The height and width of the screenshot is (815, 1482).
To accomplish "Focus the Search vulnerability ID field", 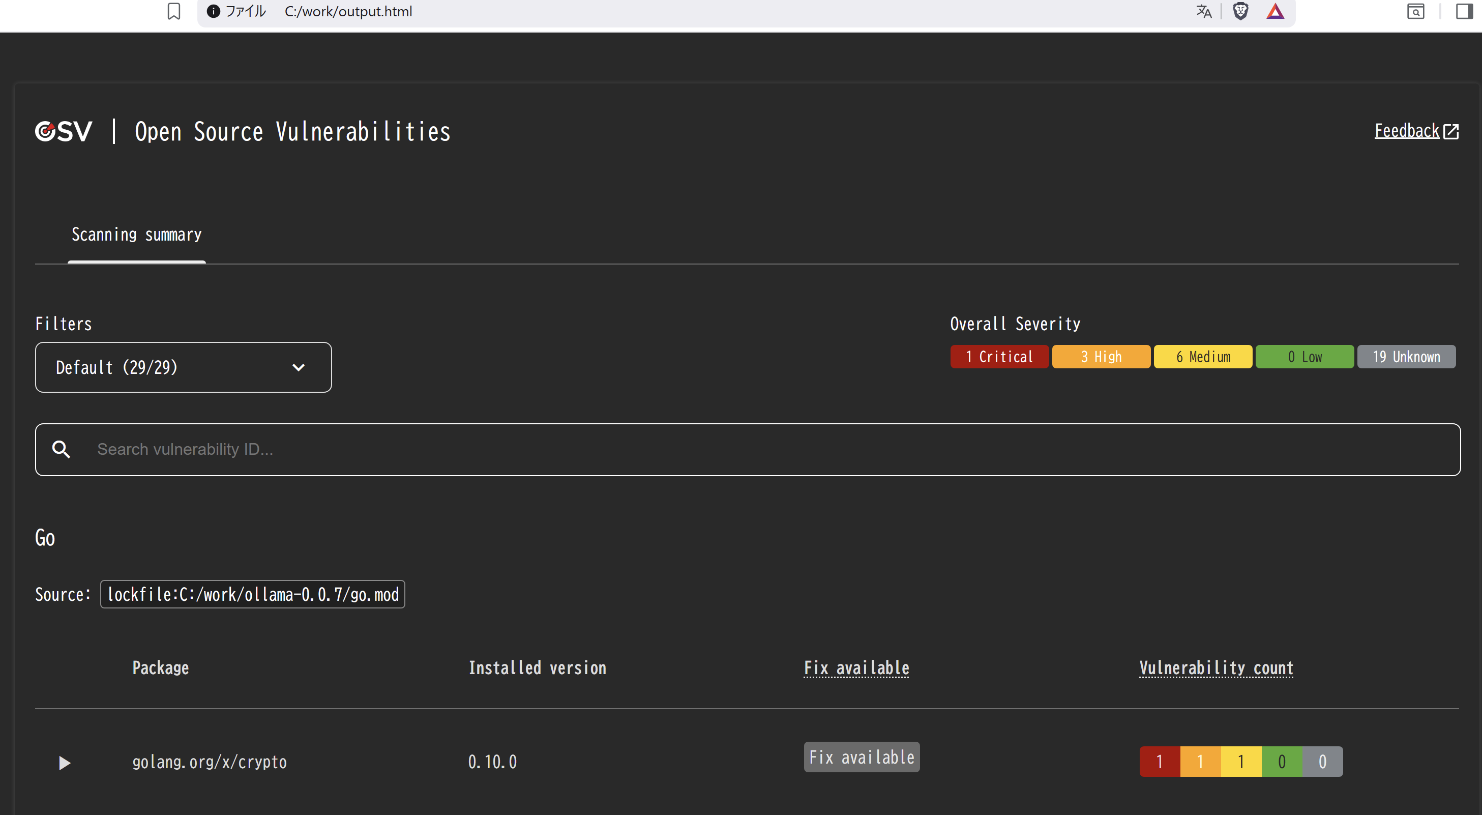I will [748, 450].
